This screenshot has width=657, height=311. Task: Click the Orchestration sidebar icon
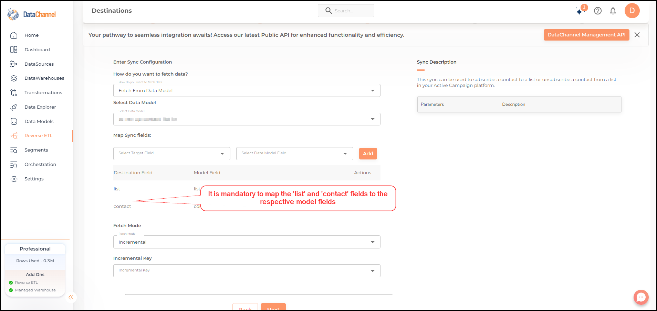14,165
